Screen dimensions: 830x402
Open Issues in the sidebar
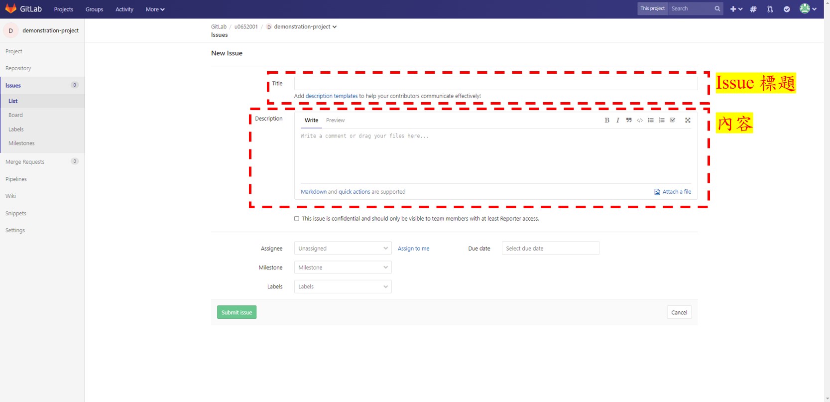click(x=42, y=85)
